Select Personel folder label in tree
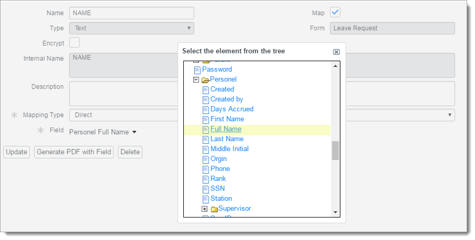The width and height of the screenshot is (475, 240). [223, 79]
